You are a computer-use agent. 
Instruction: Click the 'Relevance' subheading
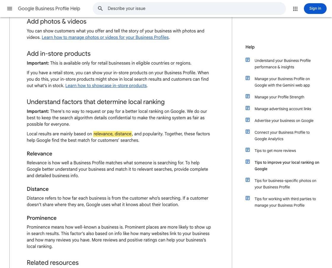pos(39,154)
